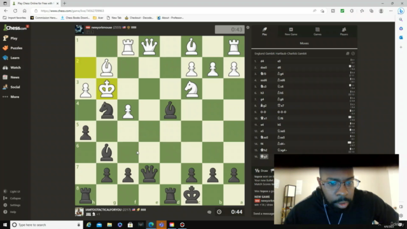Collapse the left sidebar navigation

click(x=12, y=198)
